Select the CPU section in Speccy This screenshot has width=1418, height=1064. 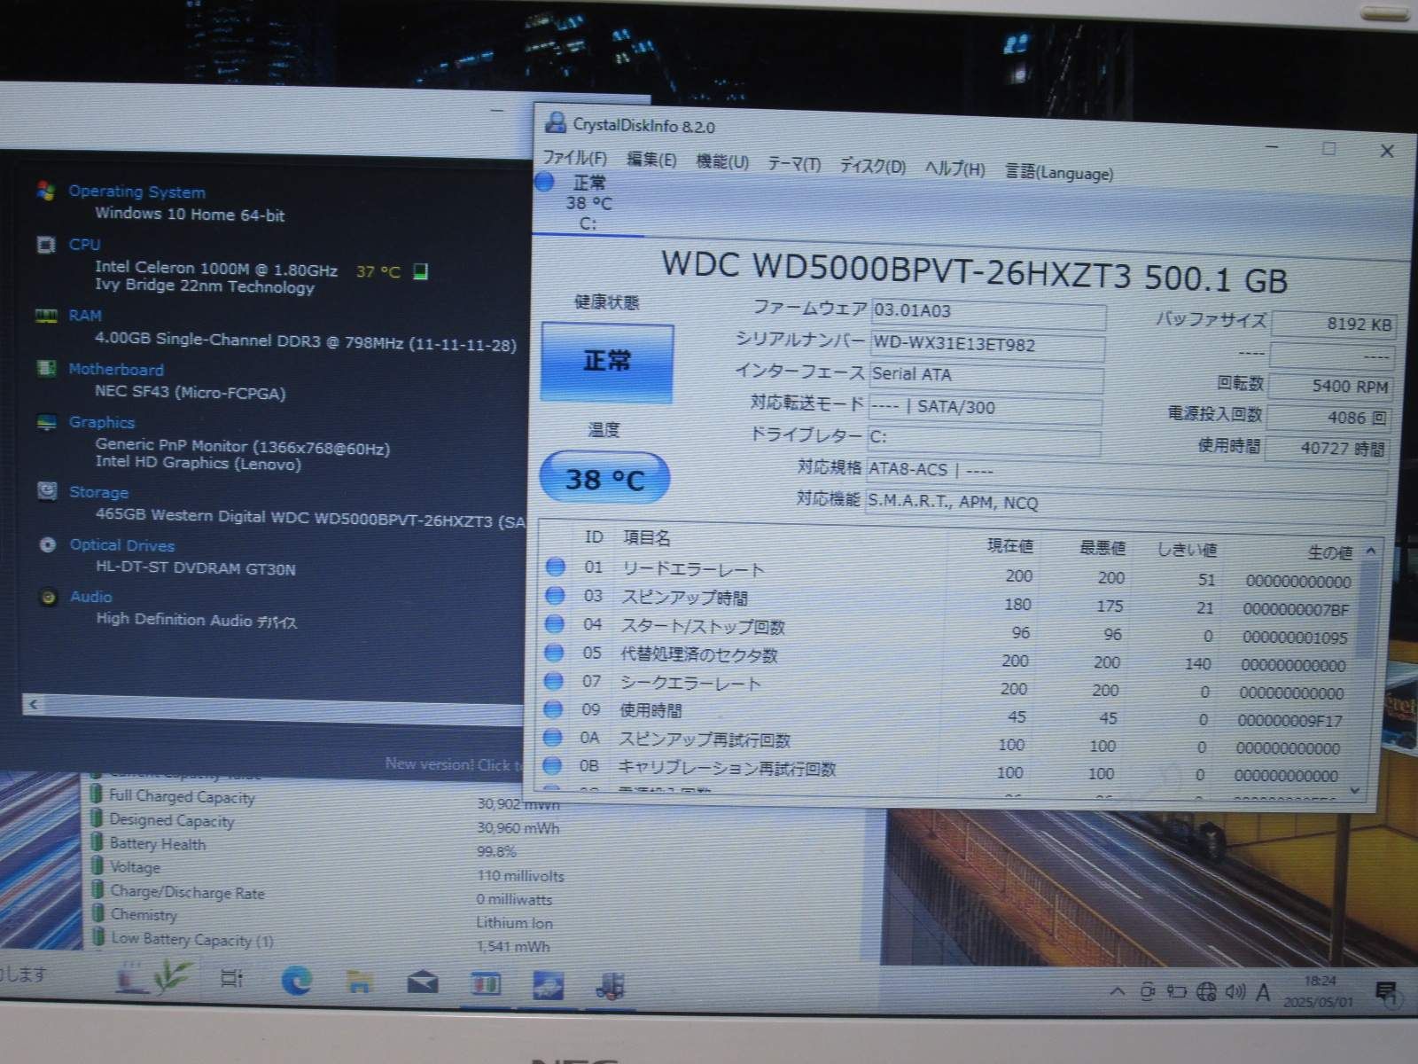pyautogui.click(x=84, y=245)
